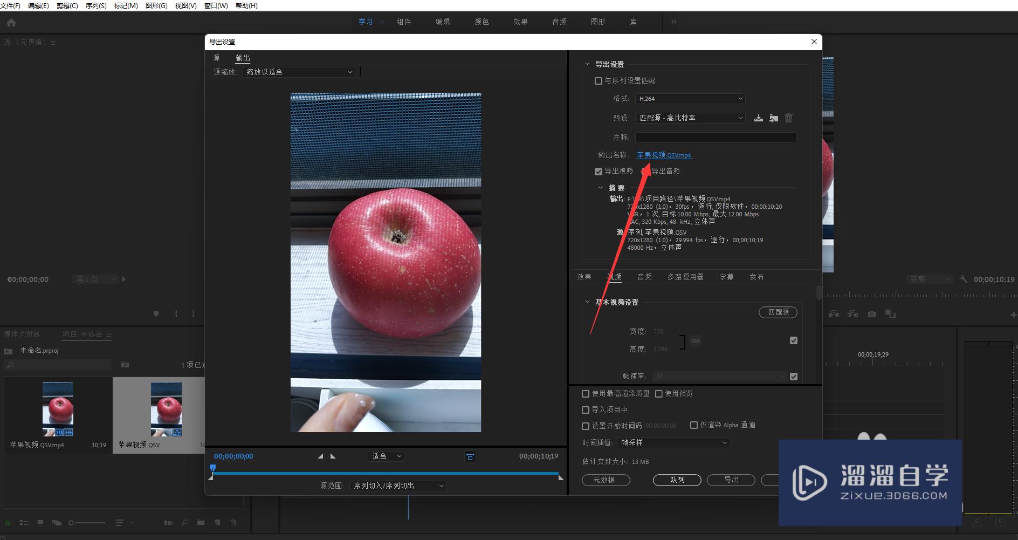This screenshot has height=540, width=1018.
Task: Switch to the Source tab in export dialog
Action: 216,58
